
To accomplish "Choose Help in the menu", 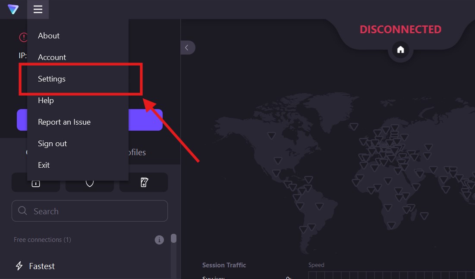I will point(46,100).
